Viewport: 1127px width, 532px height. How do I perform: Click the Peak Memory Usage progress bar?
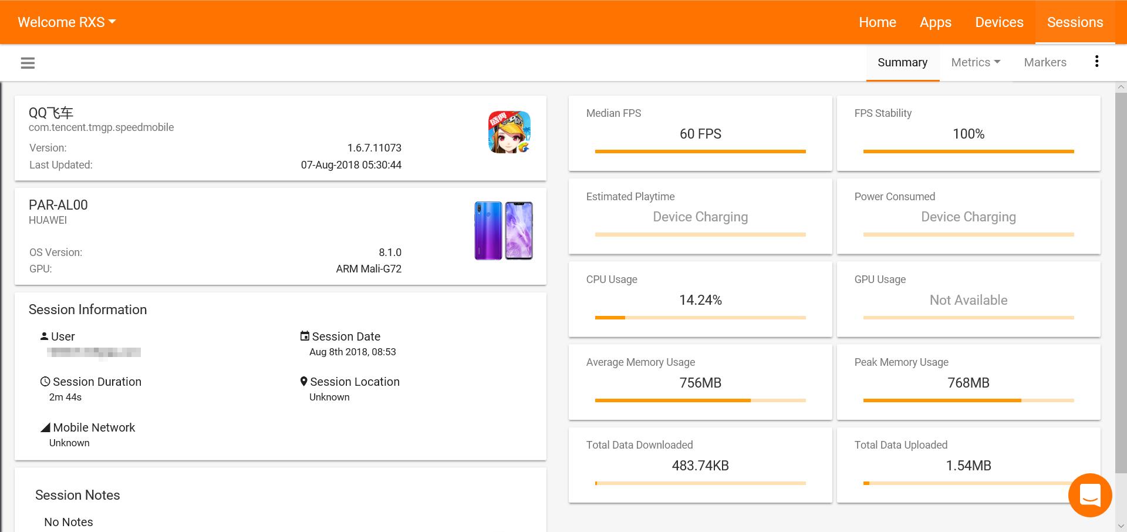point(969,400)
